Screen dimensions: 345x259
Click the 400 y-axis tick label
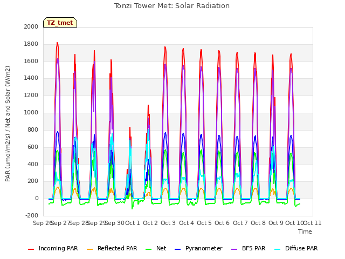click(x=33, y=164)
